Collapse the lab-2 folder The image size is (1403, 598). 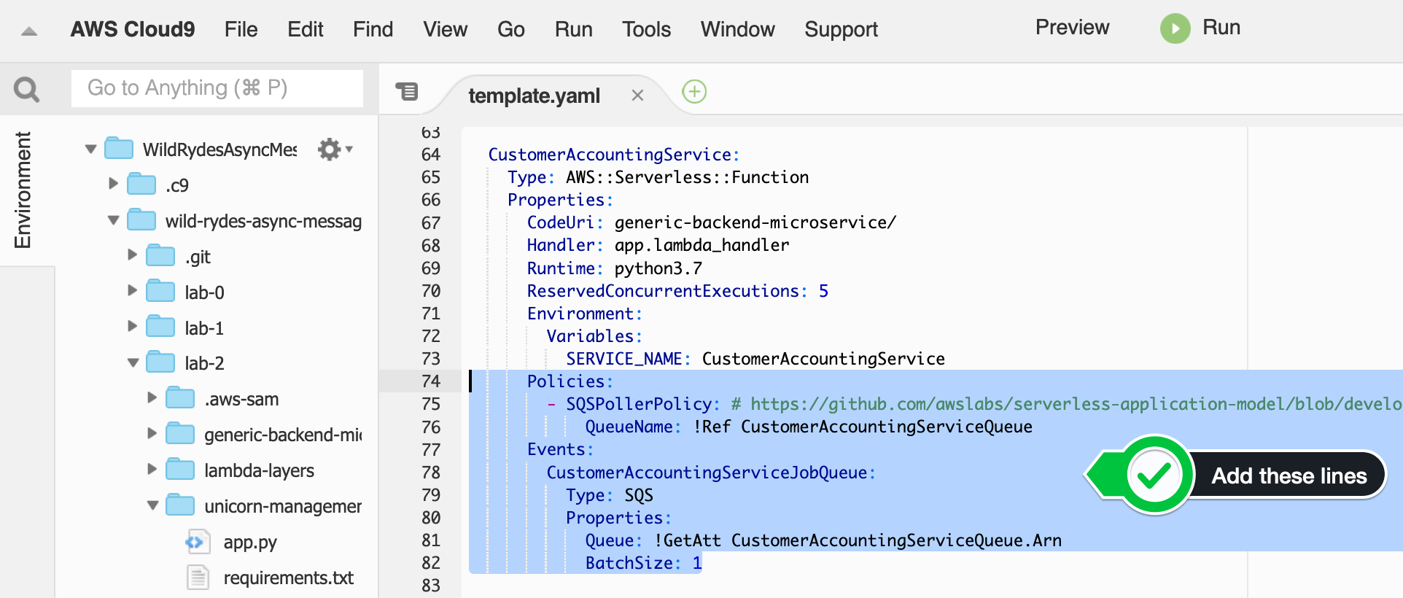(133, 362)
